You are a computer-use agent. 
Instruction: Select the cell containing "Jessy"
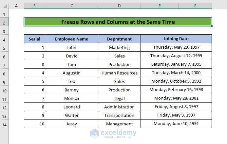coord(71,124)
